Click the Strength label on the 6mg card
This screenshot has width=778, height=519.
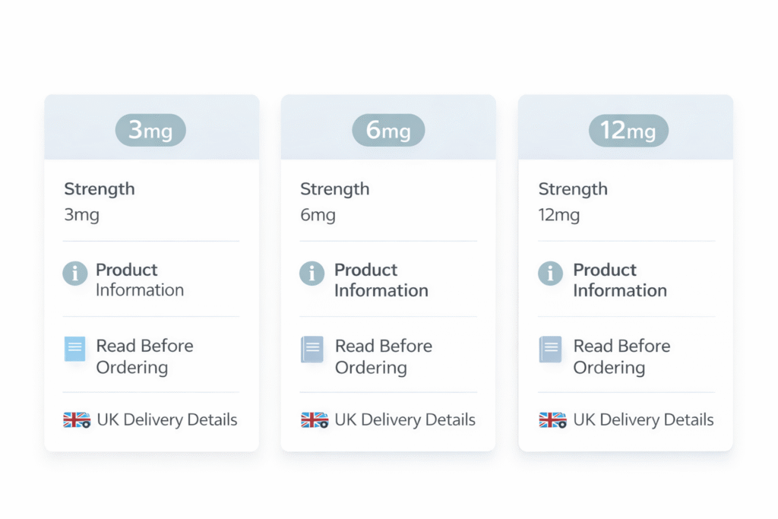(335, 188)
